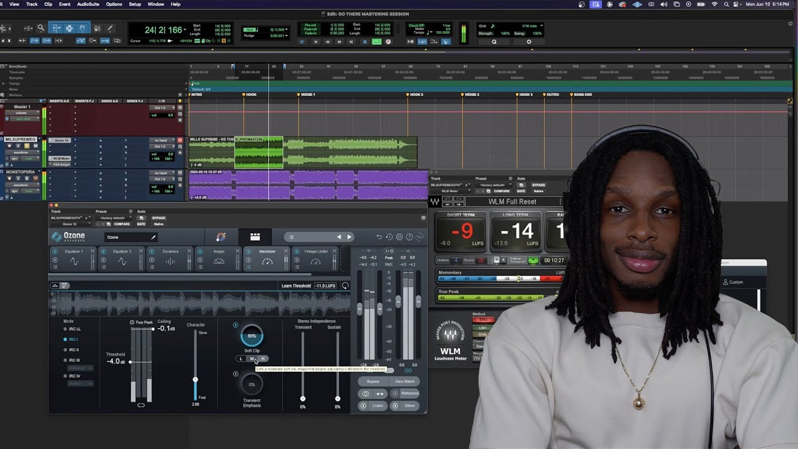Open Ozone help question mark icon
Image resolution: width=798 pixels, height=449 pixels.
410,237
